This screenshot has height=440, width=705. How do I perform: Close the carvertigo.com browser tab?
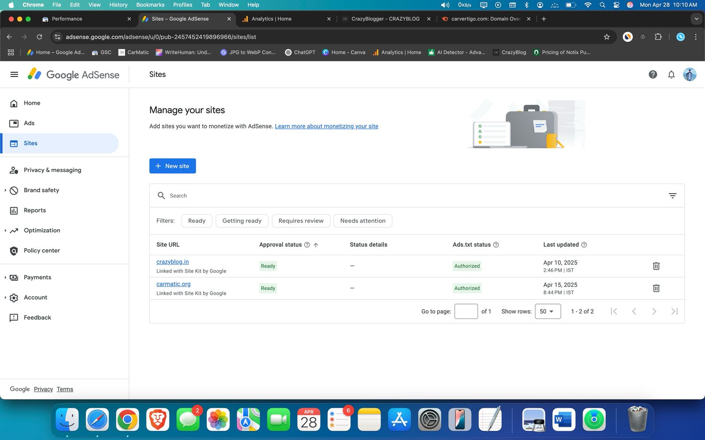529,19
